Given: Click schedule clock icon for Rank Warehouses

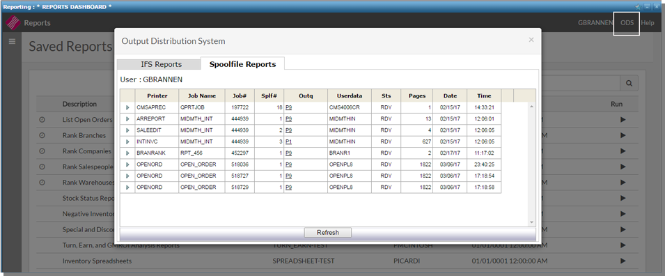Looking at the screenshot, I should (x=42, y=183).
